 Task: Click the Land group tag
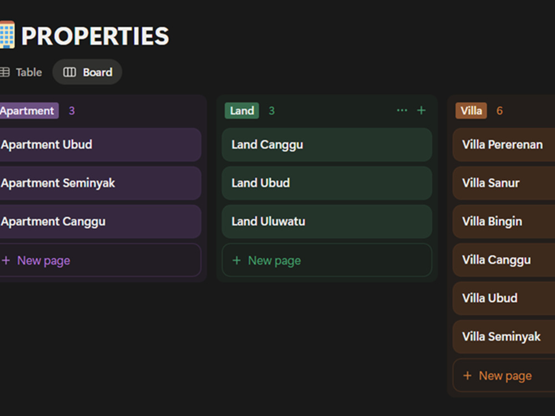242,111
